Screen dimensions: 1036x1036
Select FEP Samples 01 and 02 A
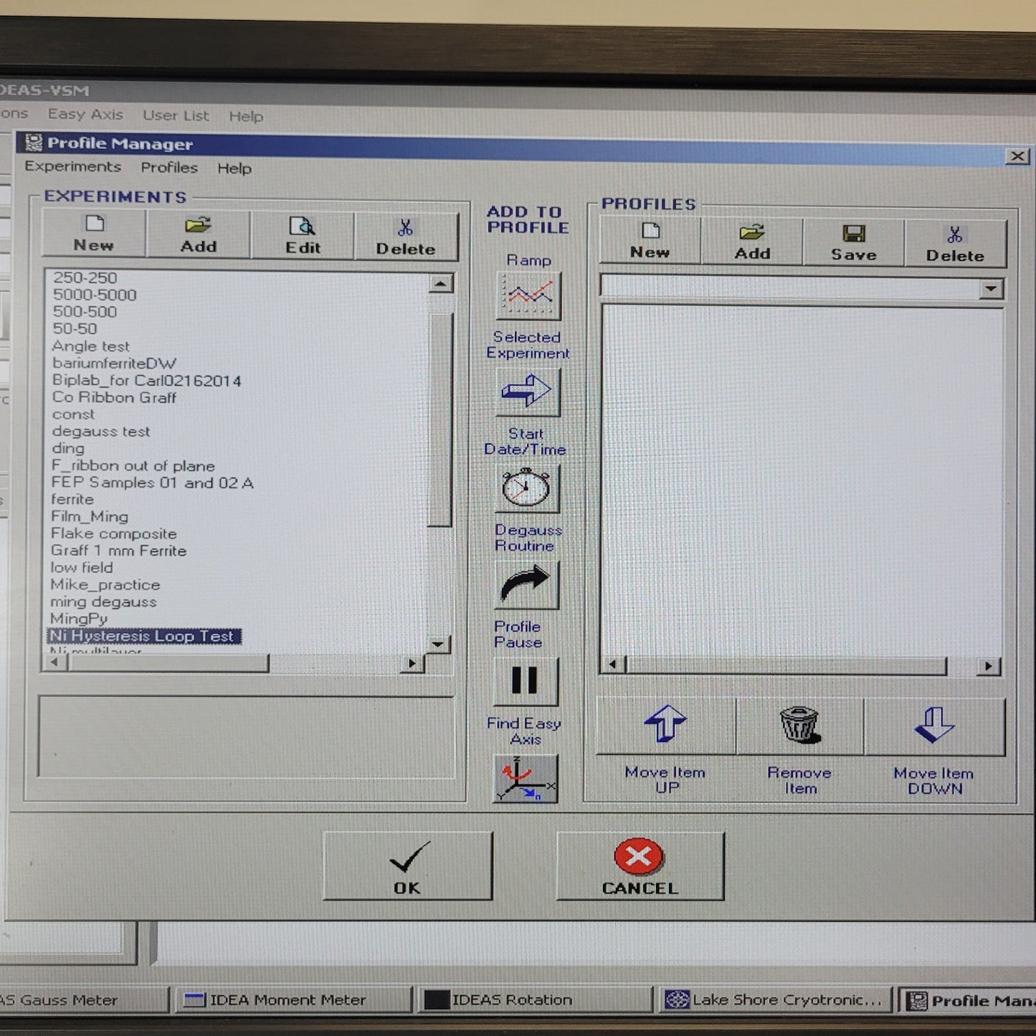[x=152, y=483]
